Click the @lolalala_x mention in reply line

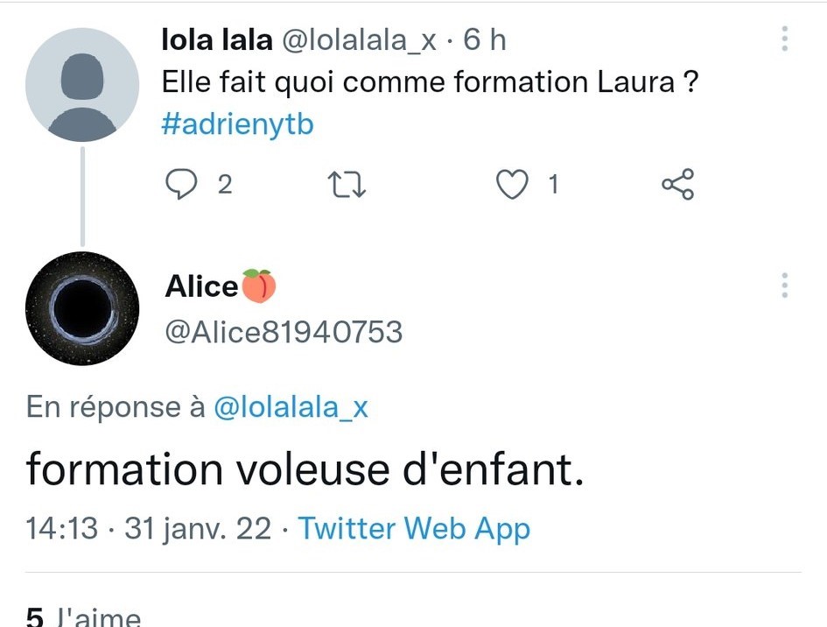(x=291, y=407)
